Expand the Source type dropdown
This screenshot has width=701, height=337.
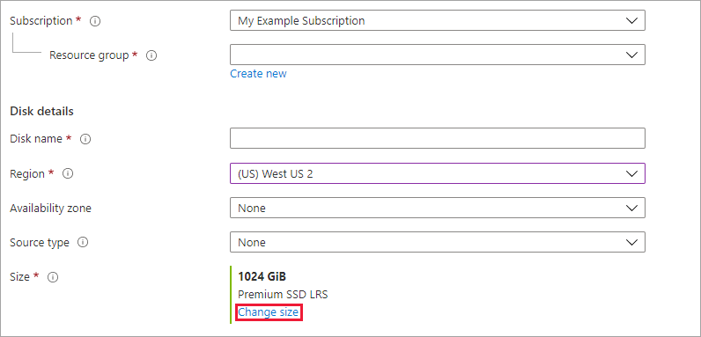click(437, 242)
